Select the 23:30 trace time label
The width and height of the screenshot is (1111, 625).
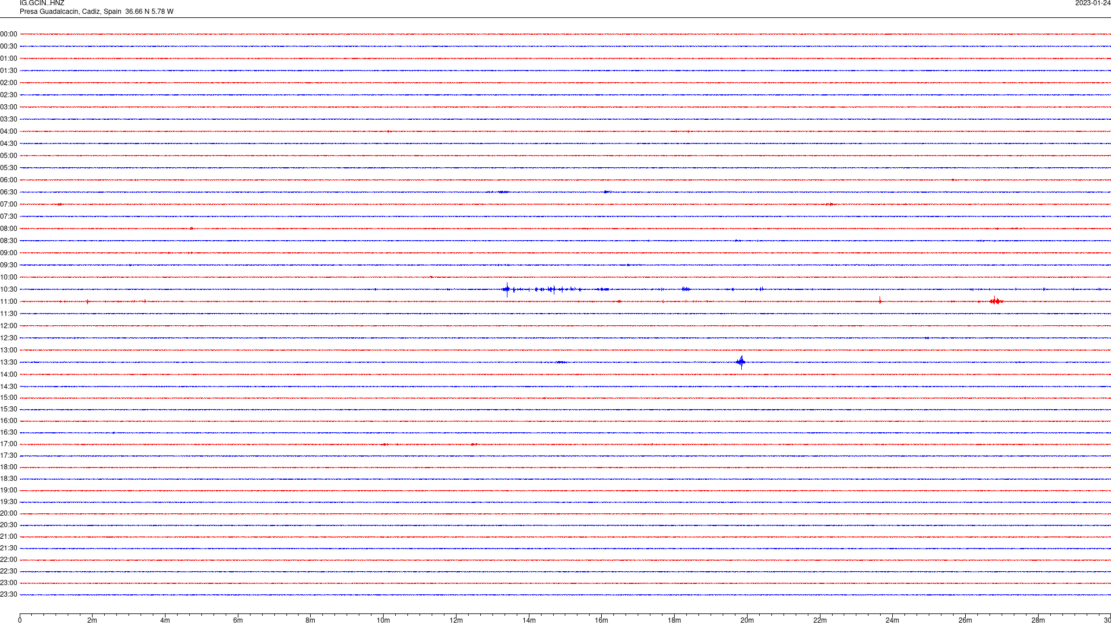point(9,594)
